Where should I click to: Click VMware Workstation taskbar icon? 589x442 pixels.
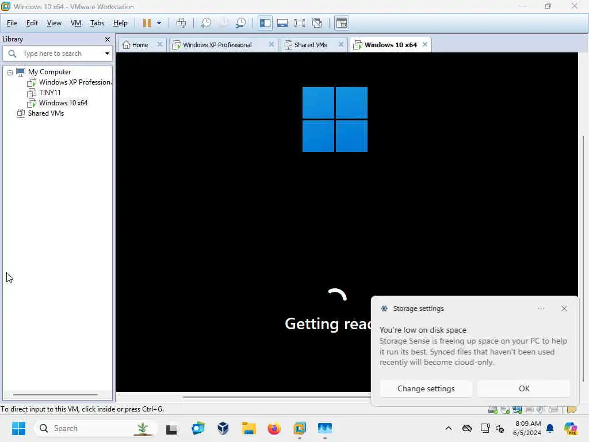tap(299, 428)
